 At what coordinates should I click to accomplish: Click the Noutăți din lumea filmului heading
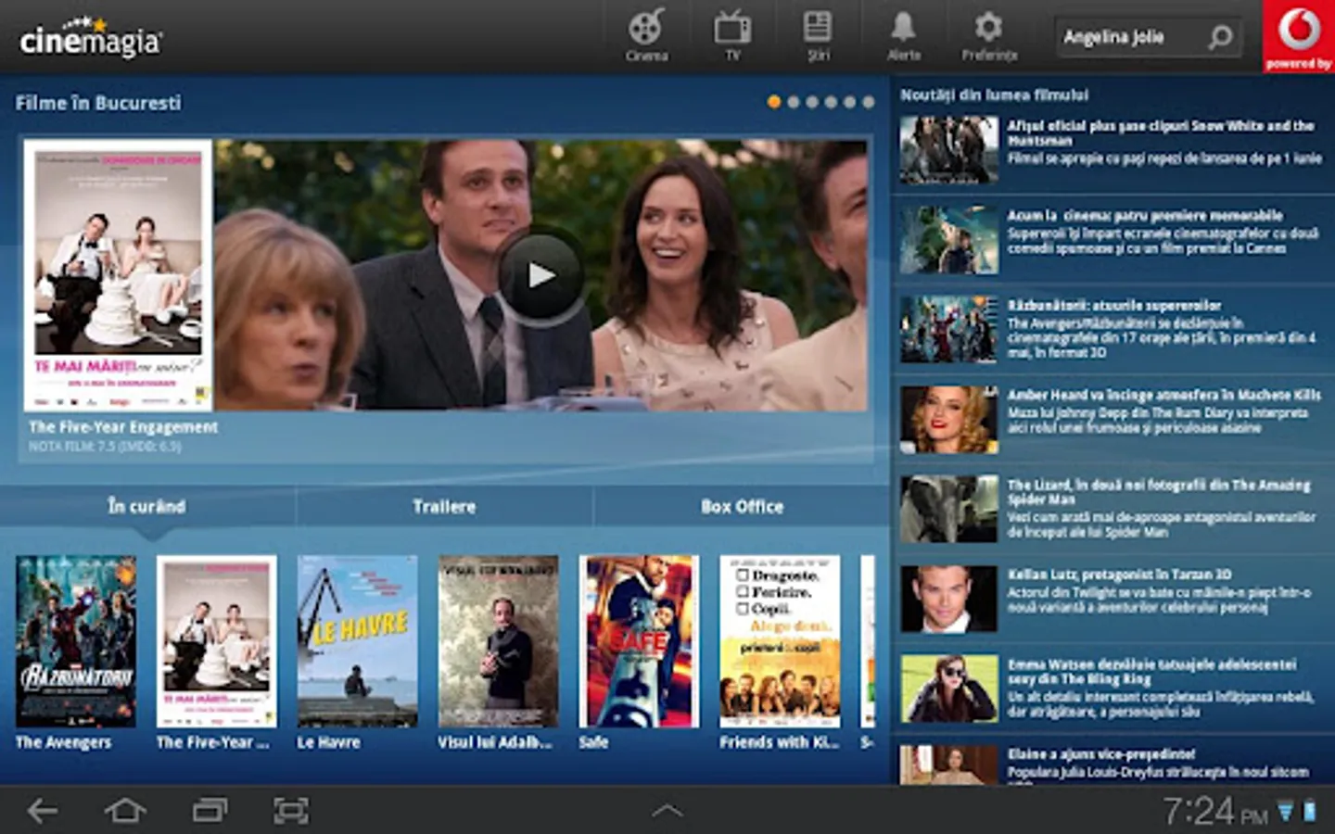(x=995, y=95)
